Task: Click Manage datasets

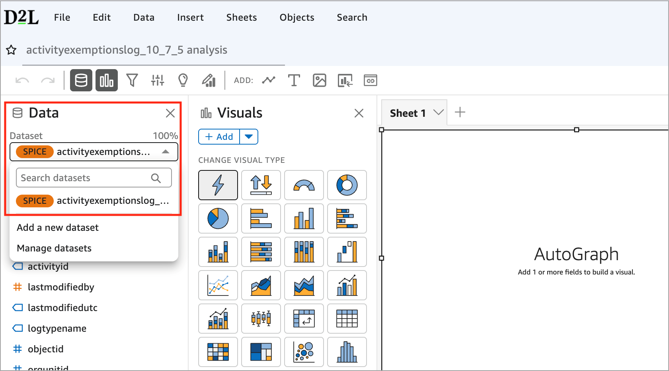Action: coord(54,248)
